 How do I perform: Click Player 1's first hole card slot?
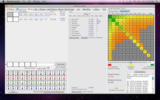10,14
